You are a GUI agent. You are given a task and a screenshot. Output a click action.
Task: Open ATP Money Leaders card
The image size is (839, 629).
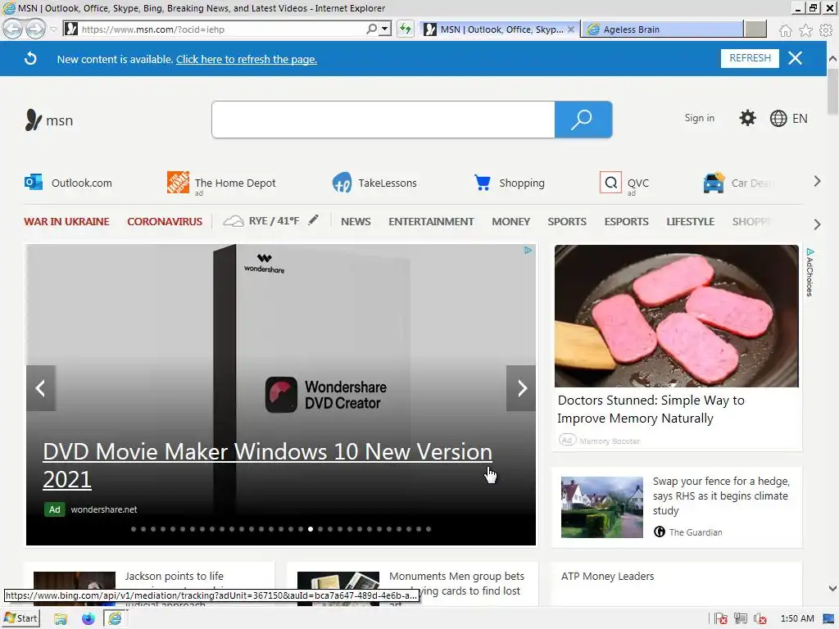607,576
